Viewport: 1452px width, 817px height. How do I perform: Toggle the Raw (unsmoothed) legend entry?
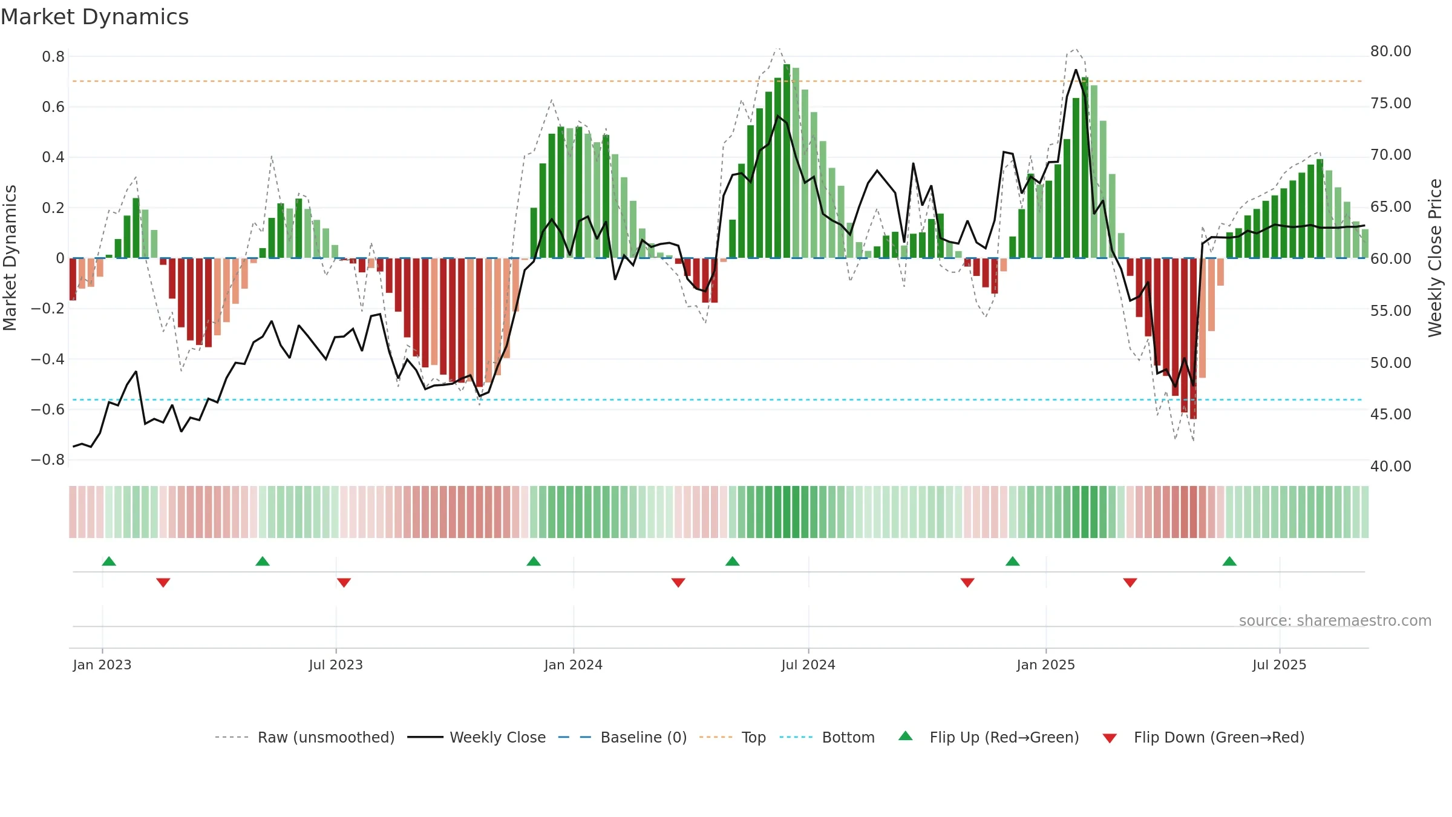click(305, 737)
